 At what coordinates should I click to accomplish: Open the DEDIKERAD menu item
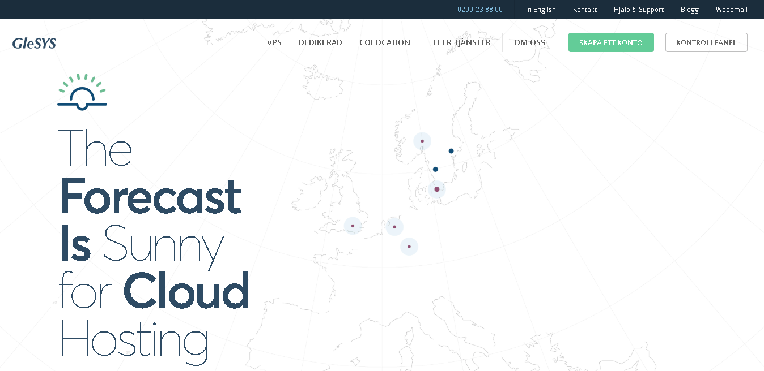(x=320, y=42)
